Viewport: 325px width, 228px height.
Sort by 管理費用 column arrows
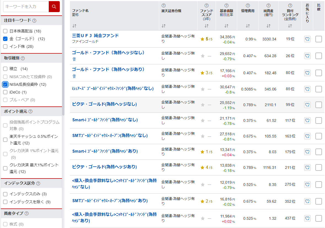coord(248,26)
